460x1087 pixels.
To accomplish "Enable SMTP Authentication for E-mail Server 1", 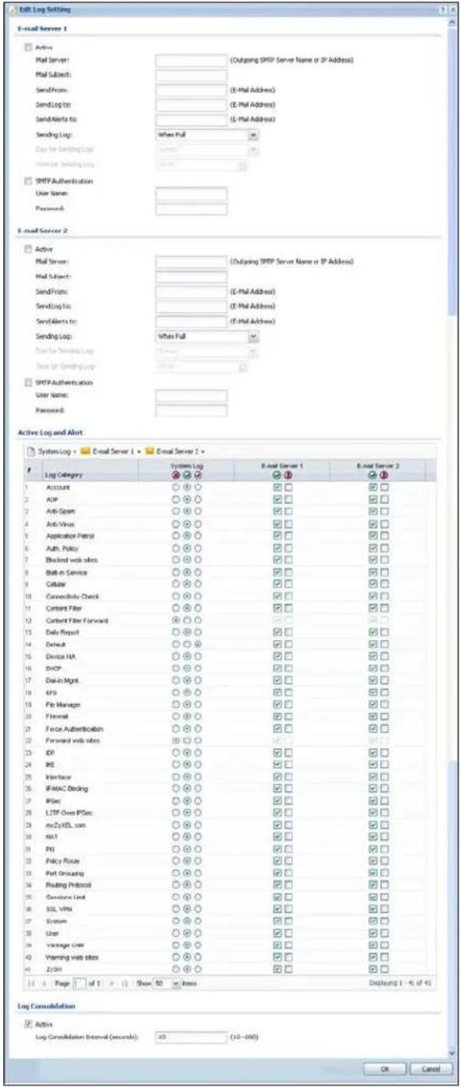I will (x=29, y=180).
